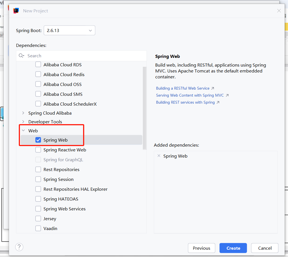288x257 pixels.
Task: Focus the dependencies Search field
Action: tap(84, 56)
